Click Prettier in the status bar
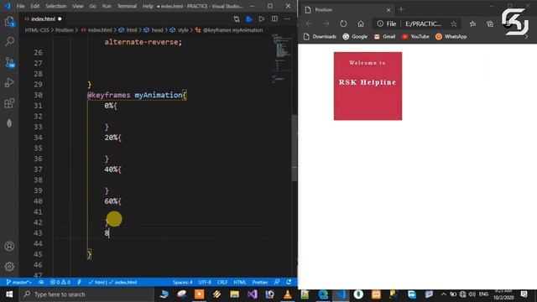Viewport: 537px width, 302px height. (259, 282)
